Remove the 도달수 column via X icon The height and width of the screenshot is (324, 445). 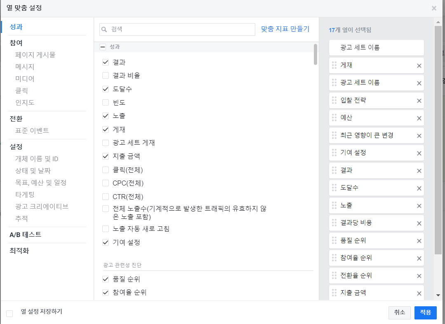pyautogui.click(x=419, y=188)
